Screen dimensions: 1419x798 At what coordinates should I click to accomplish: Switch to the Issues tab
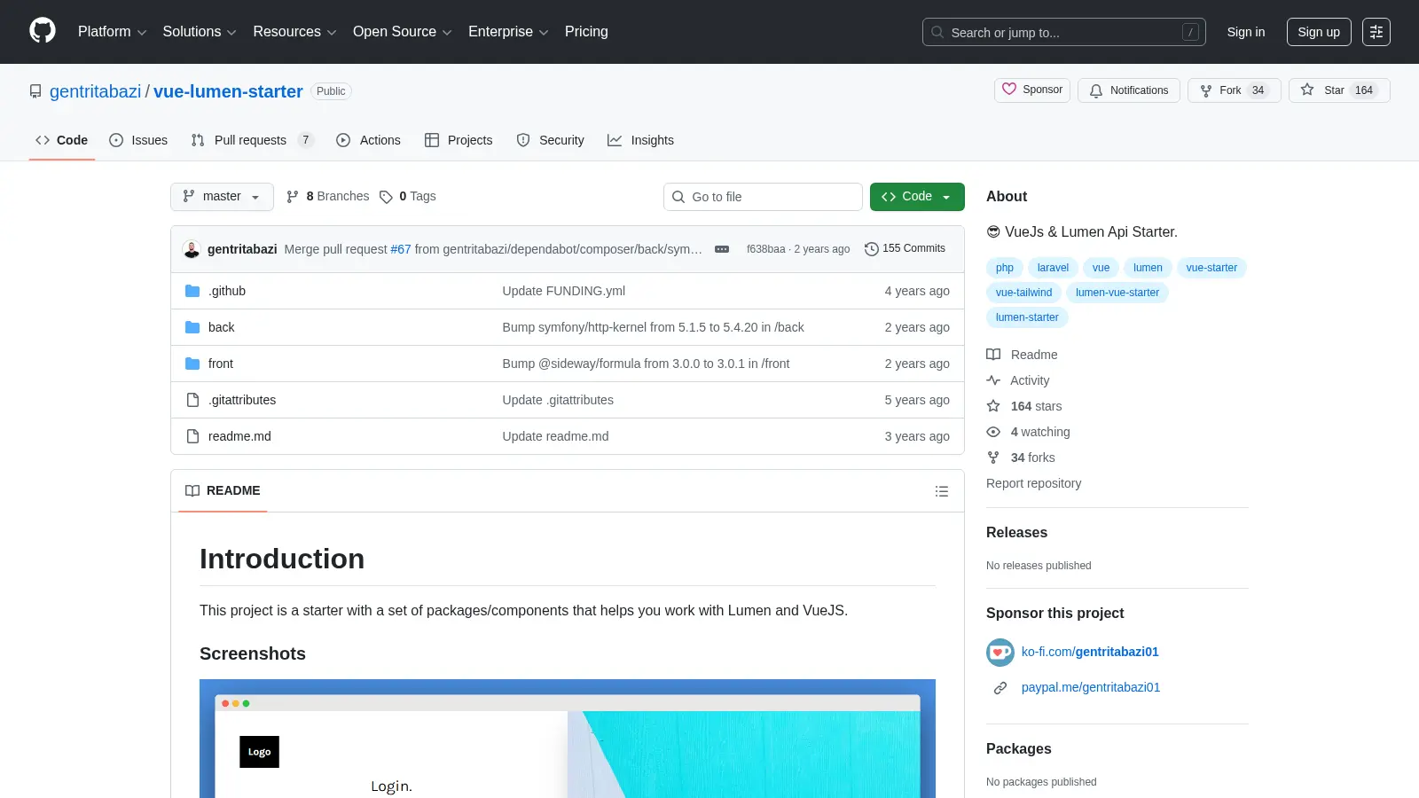(138, 140)
